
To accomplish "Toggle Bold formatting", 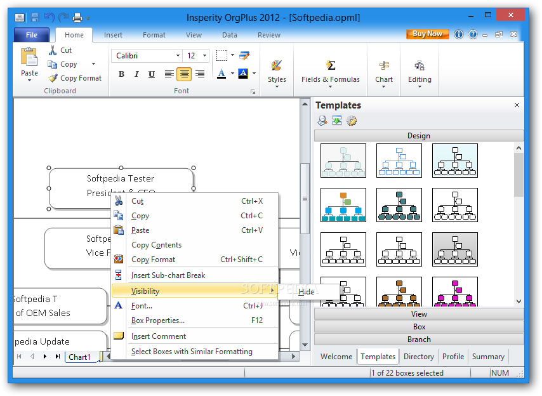I will tap(121, 74).
